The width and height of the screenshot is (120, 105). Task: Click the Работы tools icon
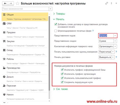point(4,59)
